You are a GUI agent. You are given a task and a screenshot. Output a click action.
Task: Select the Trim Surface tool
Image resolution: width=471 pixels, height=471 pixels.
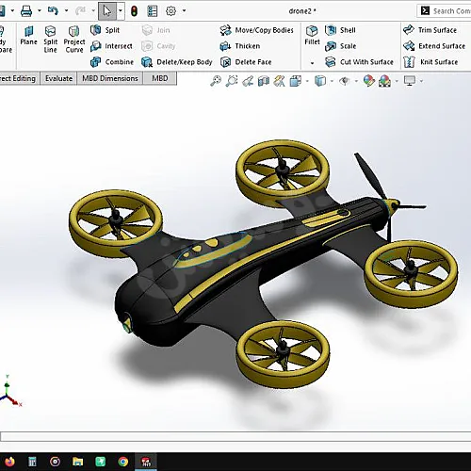430,30
